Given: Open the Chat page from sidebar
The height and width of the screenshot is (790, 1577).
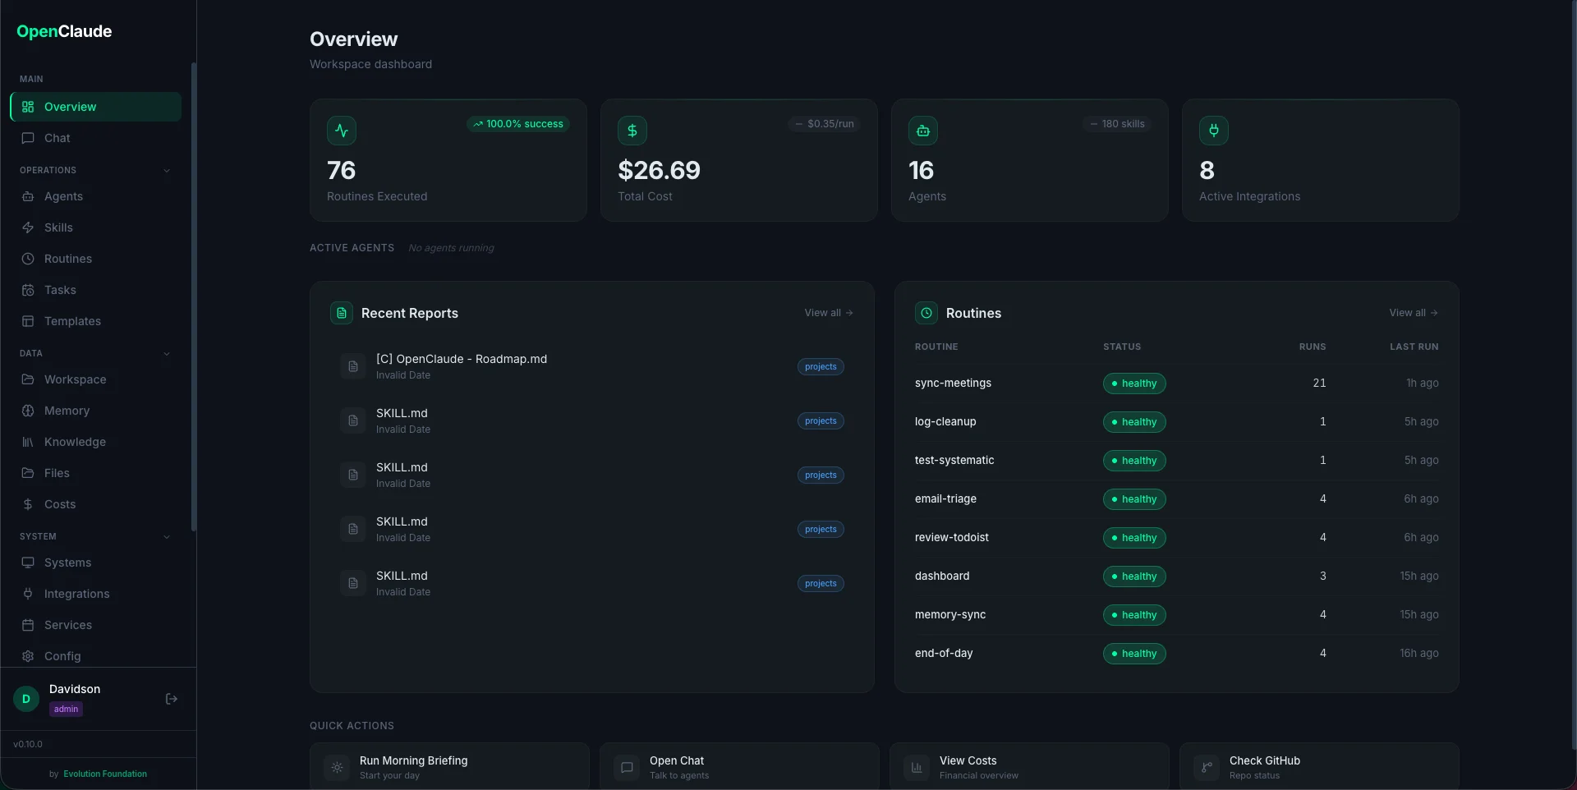Looking at the screenshot, I should [x=95, y=138].
